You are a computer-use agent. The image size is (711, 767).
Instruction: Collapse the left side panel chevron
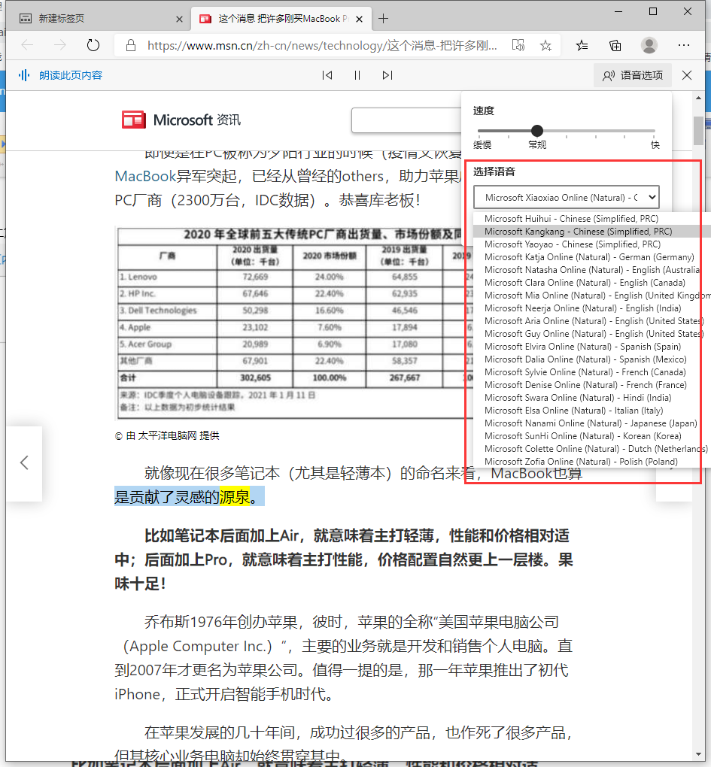point(24,464)
